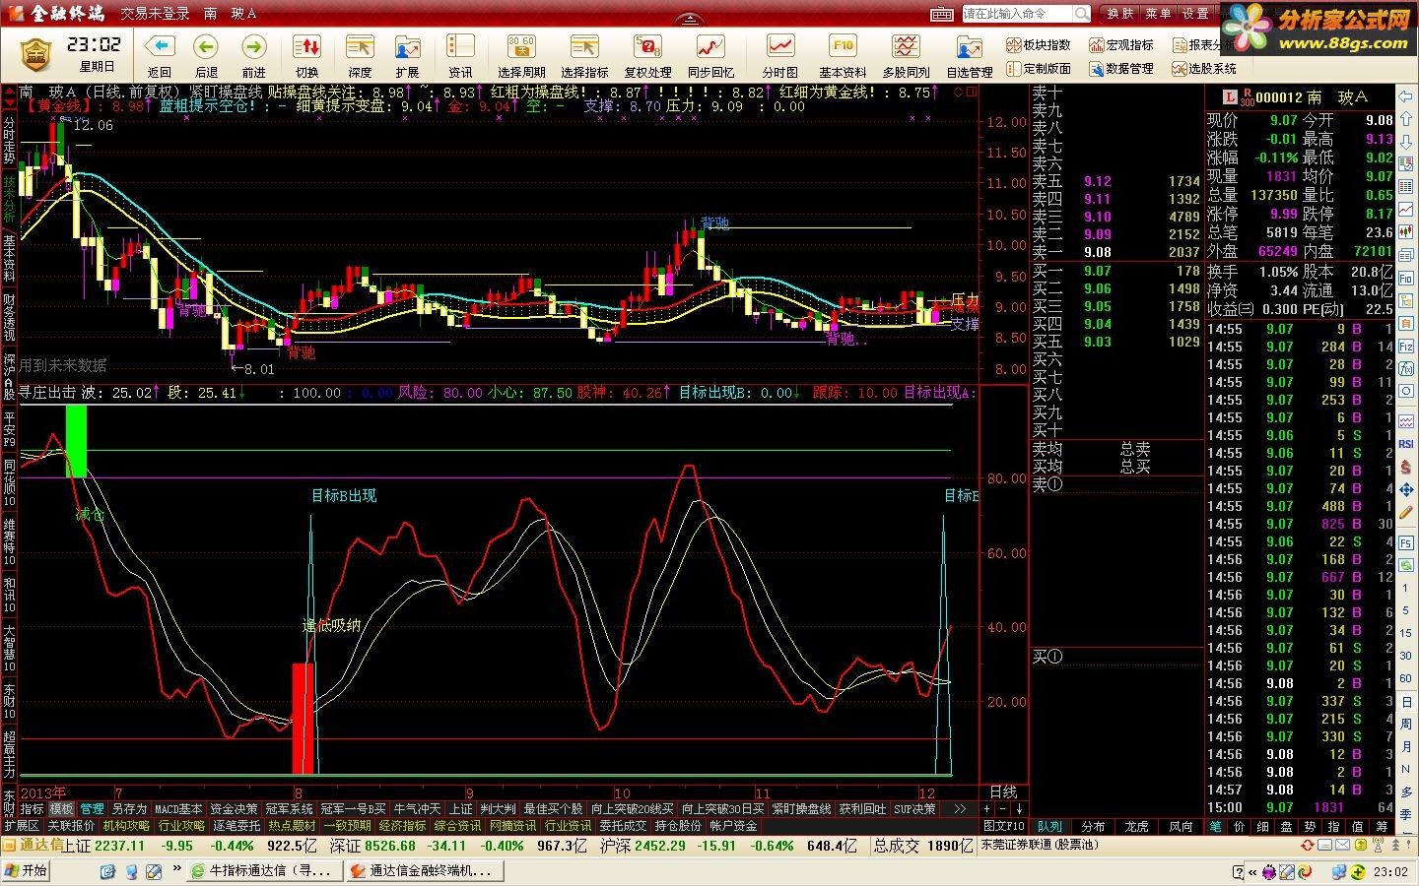Click the 日线 period label
Image resolution: width=1419 pixels, height=886 pixels.
[x=1003, y=791]
